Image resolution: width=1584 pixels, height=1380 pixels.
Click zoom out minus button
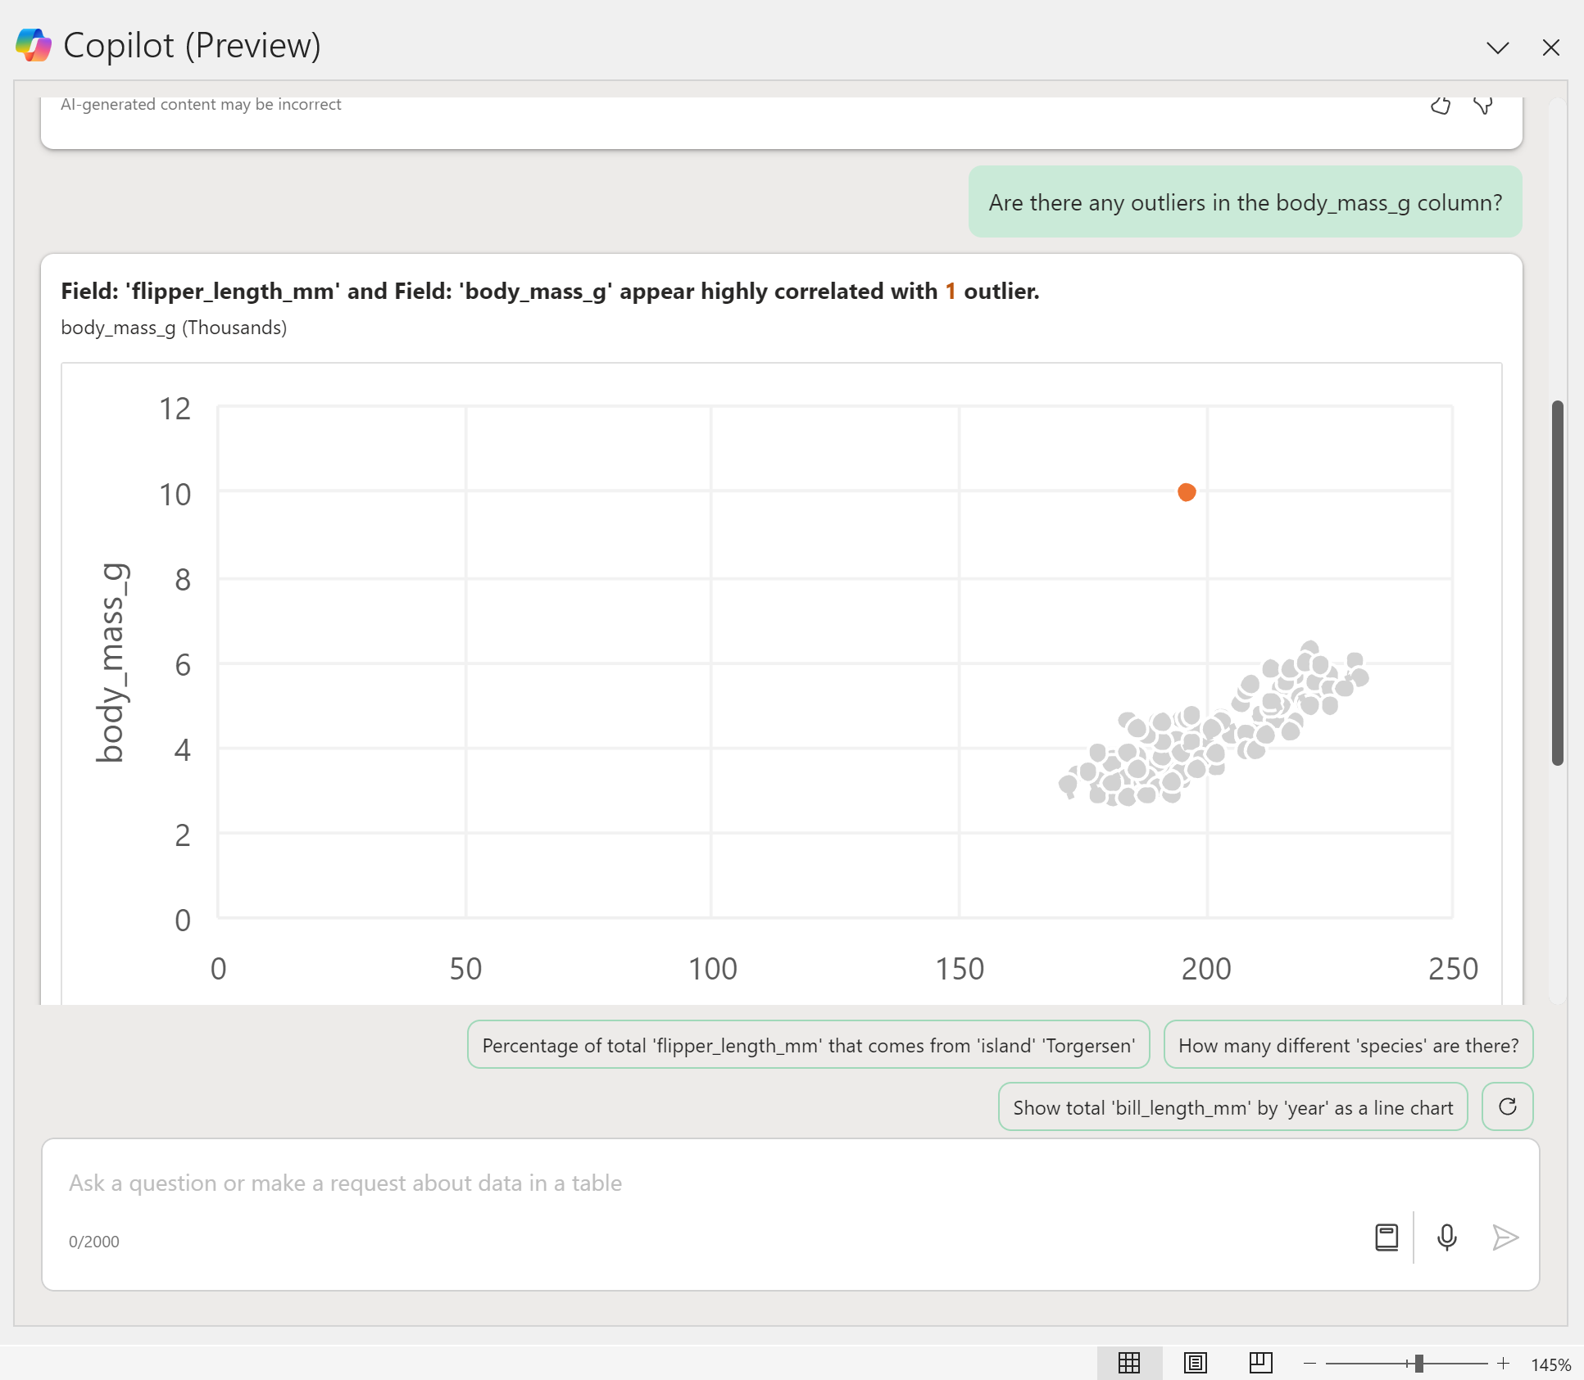point(1309,1363)
